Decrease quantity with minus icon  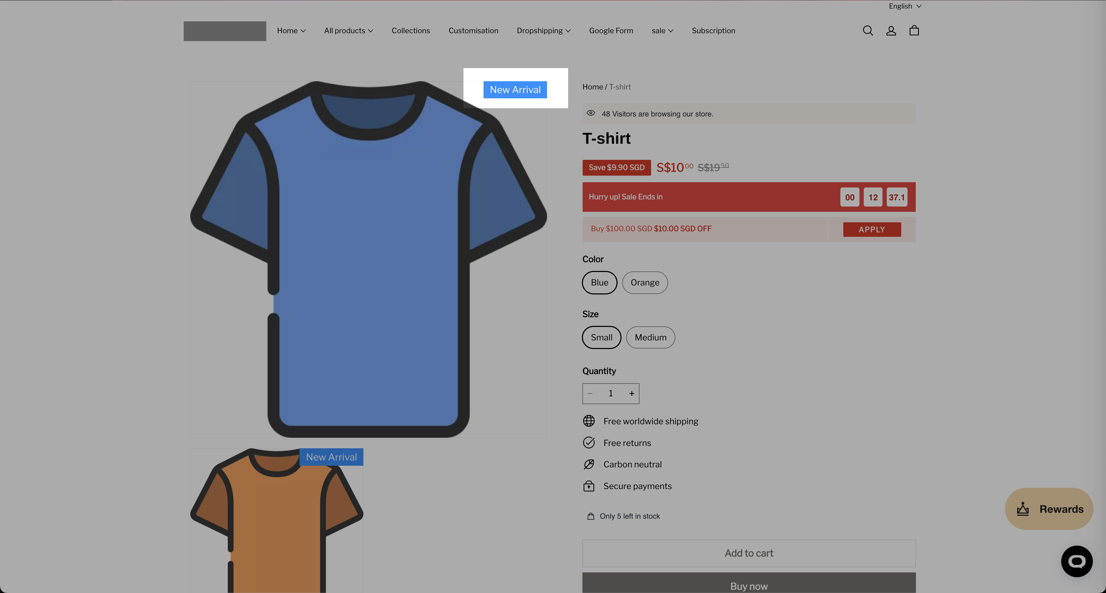[x=590, y=393]
